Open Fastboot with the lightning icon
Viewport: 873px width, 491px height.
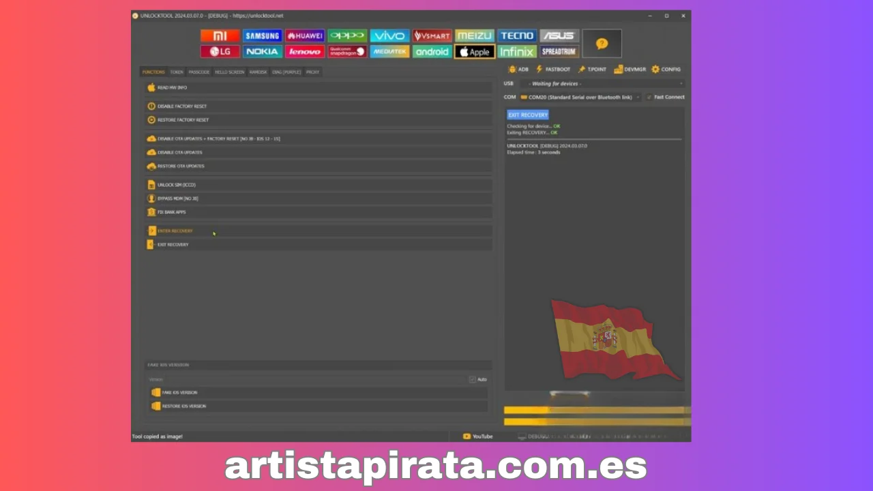click(x=553, y=69)
